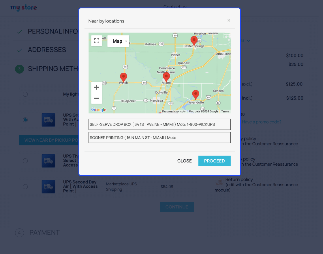Click the Google logo on map
This screenshot has width=323, height=254.
[99, 110]
